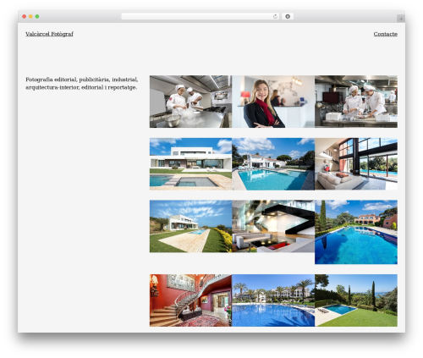423x358 pixels.
Task: Open a new tab with the plus button
Action: pos(401,19)
